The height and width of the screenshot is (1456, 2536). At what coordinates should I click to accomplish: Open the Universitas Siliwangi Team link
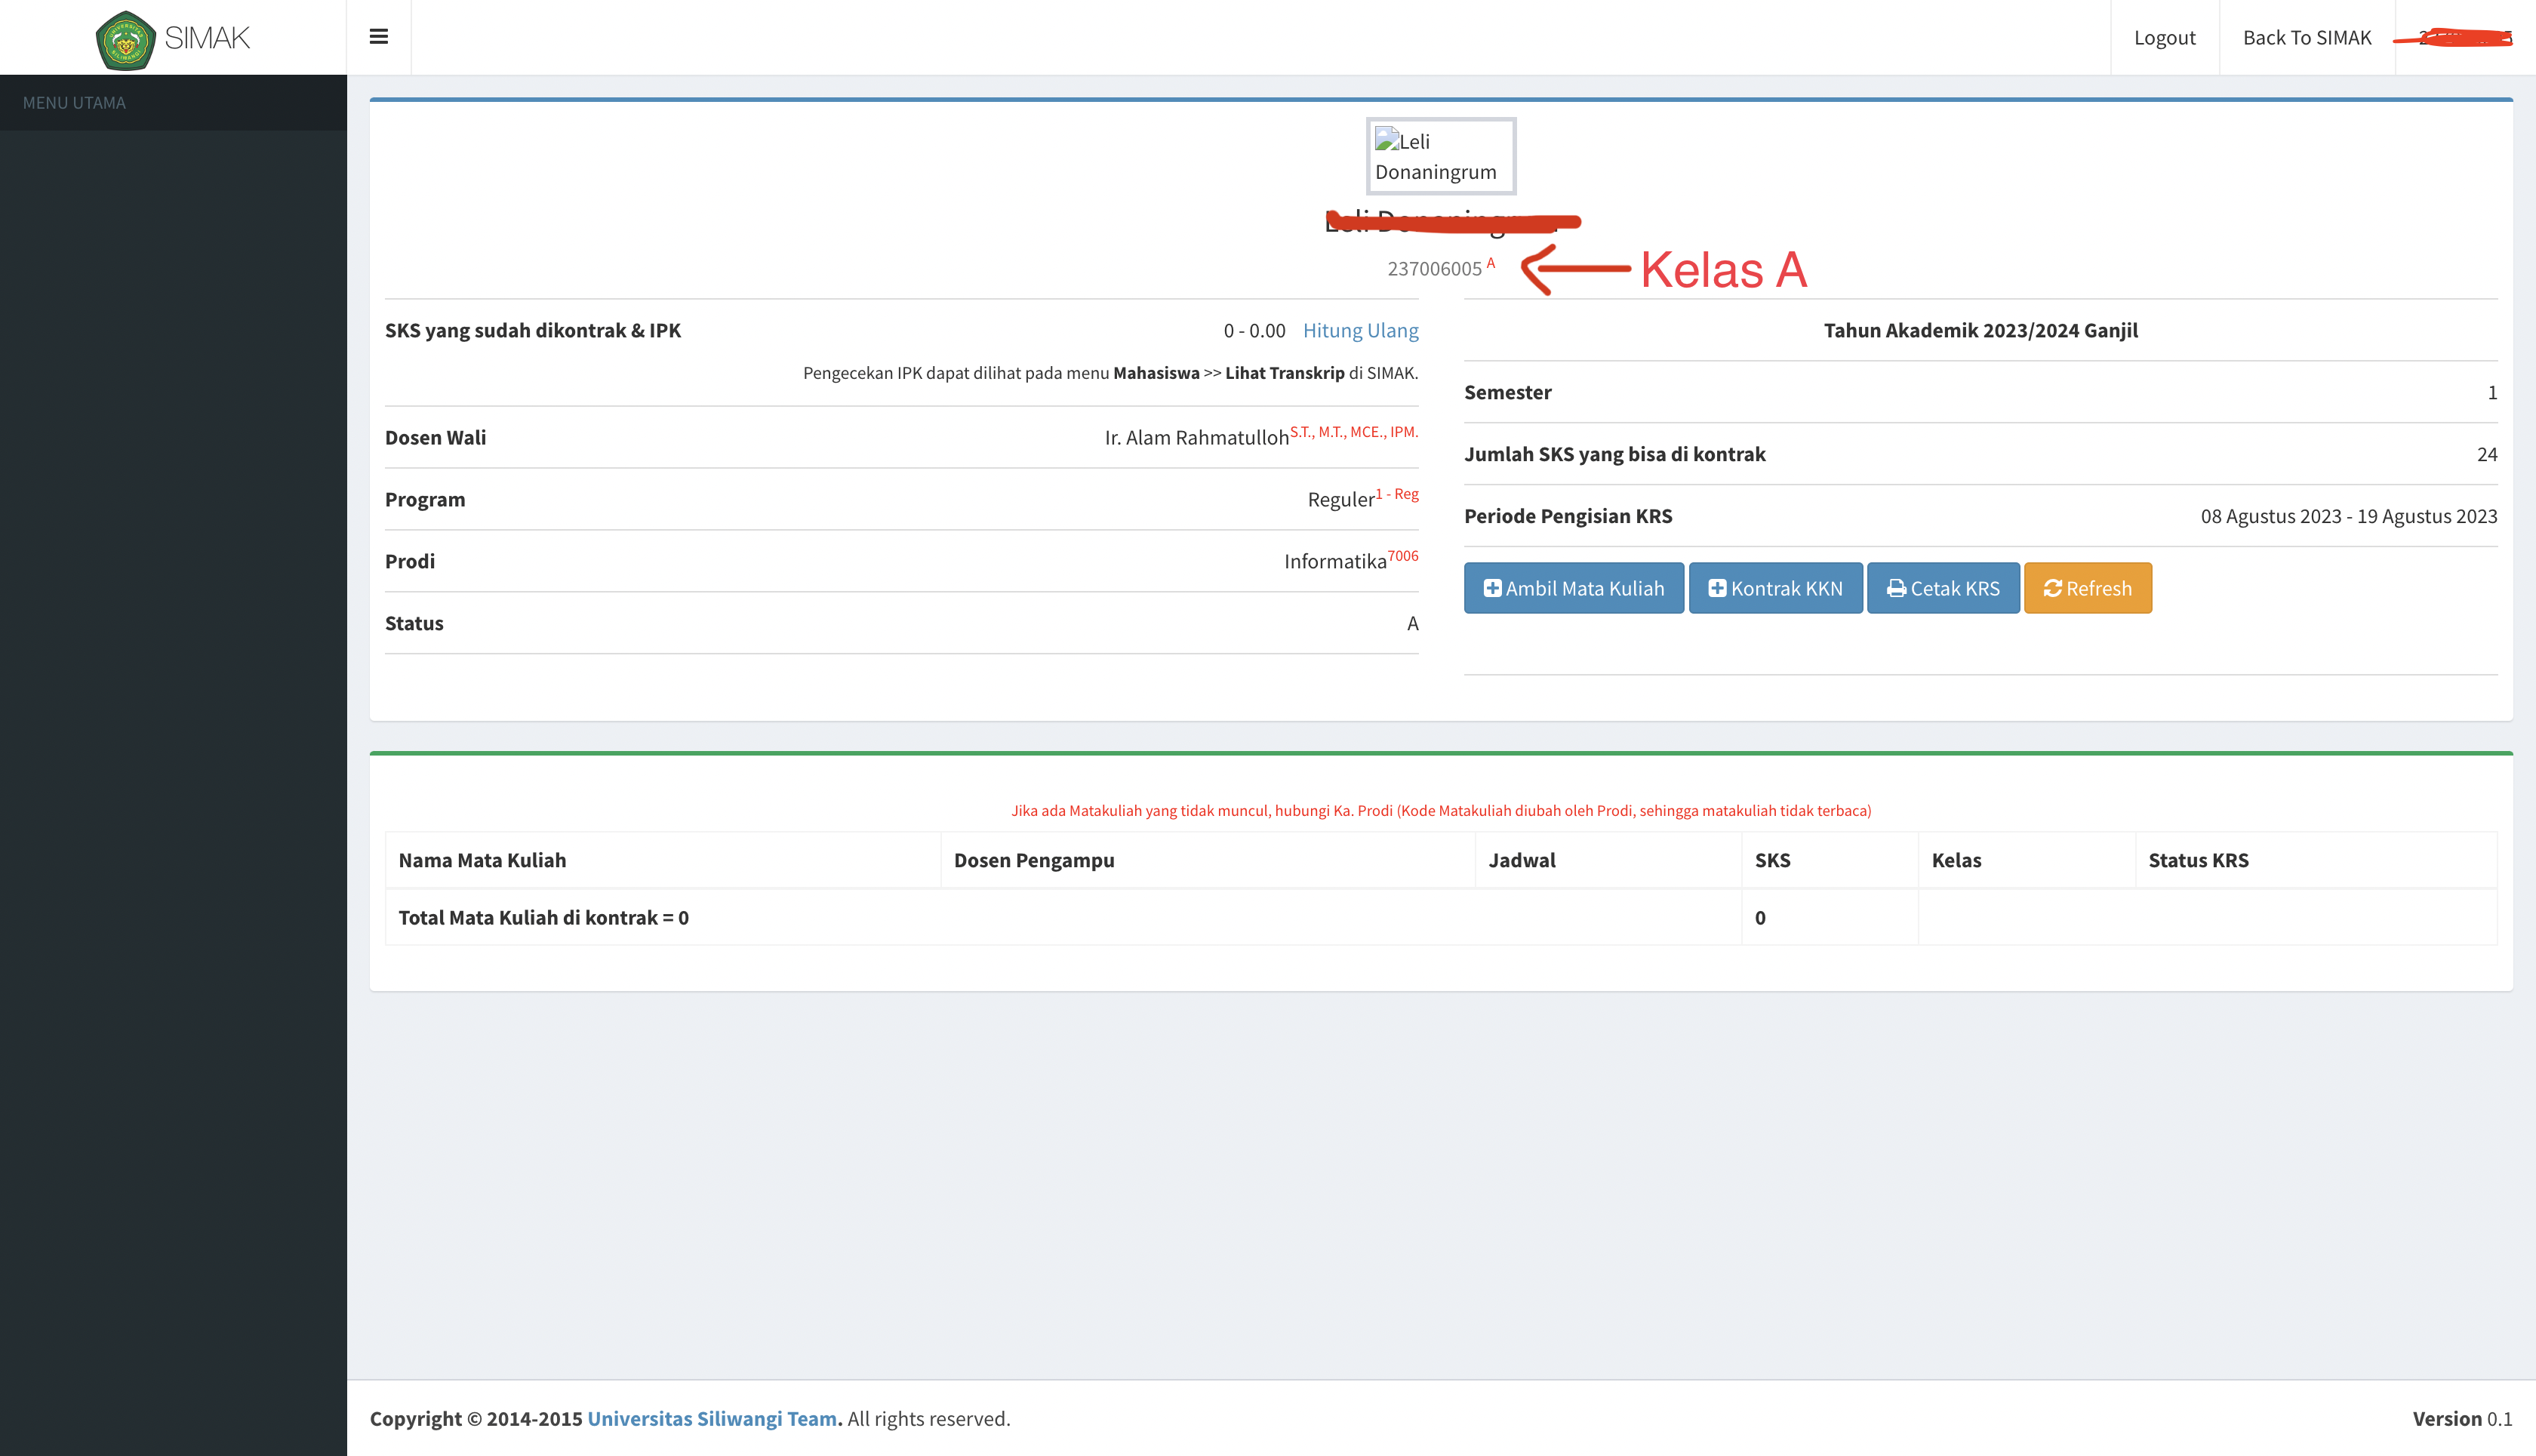click(x=712, y=1418)
